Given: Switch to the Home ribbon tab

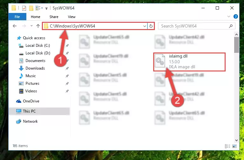Looking at the screenshot, I should click(x=36, y=17).
